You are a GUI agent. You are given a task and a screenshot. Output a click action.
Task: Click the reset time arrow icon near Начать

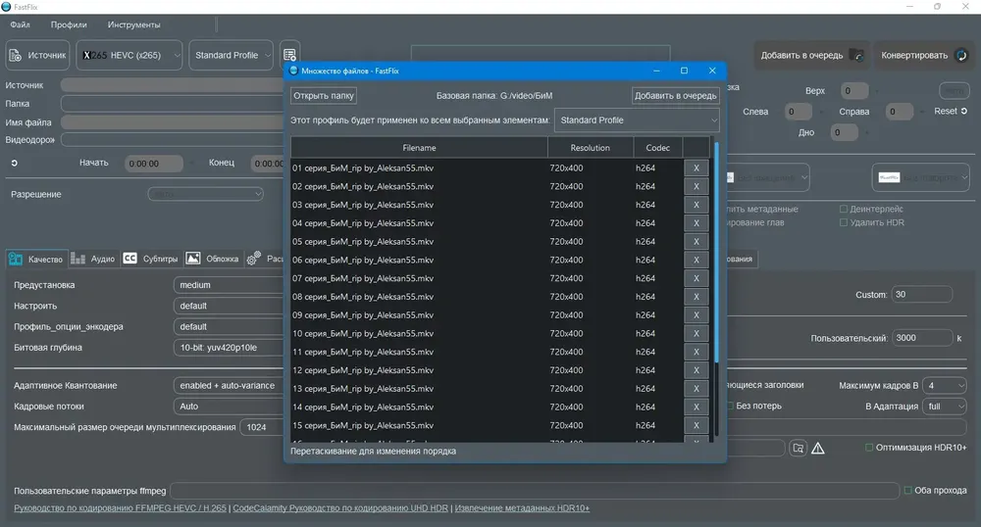point(15,163)
